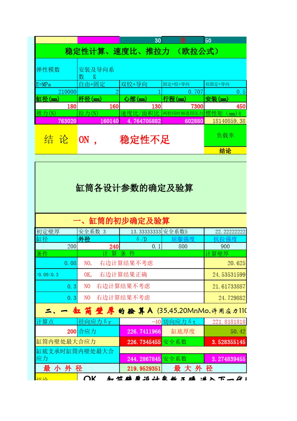
Task: Click the installation value 450
Action: (x=225, y=106)
